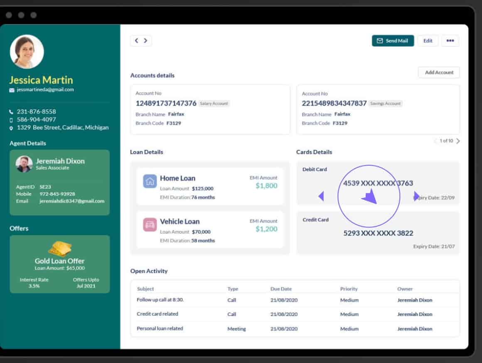Open Jessica Martin's profile photo
This screenshot has width=482, height=363.
click(x=27, y=52)
